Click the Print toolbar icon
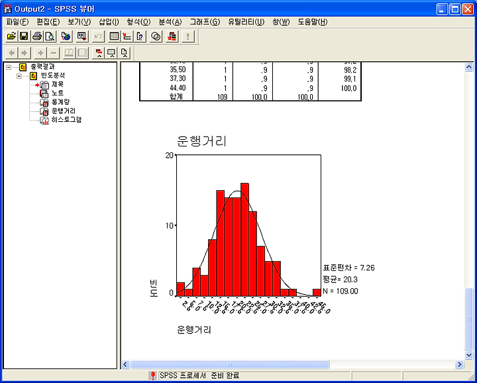Screen dimensions: 477x383 pyautogui.click(x=37, y=36)
